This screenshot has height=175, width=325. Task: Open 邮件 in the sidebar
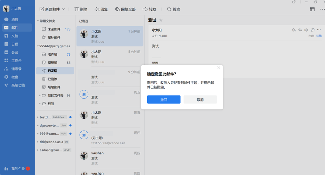point(17,28)
